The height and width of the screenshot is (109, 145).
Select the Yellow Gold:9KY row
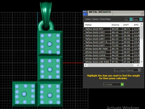coord(112,29)
